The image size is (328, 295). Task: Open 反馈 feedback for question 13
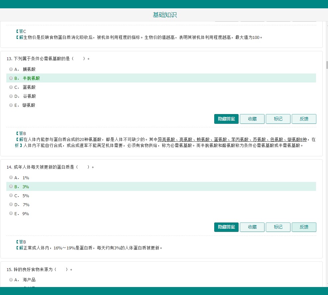coord(304,119)
